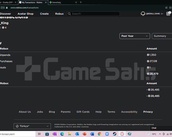Image resolution: width=172 pixels, height=137 pixels.
Task: Open File Explorer from the taskbar
Action: [69, 134]
